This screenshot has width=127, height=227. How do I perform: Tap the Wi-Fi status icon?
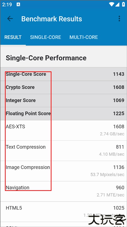click(x=111, y=5)
